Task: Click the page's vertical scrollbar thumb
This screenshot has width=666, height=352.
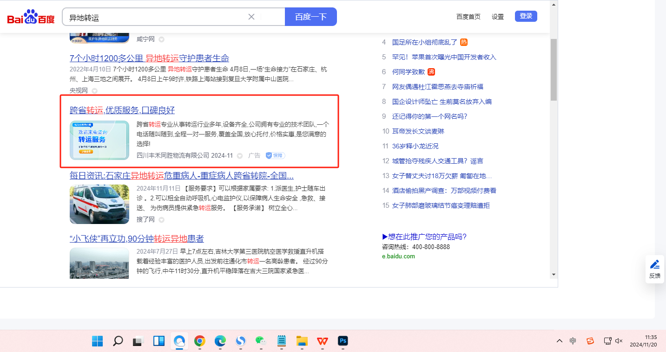Action: [554, 70]
